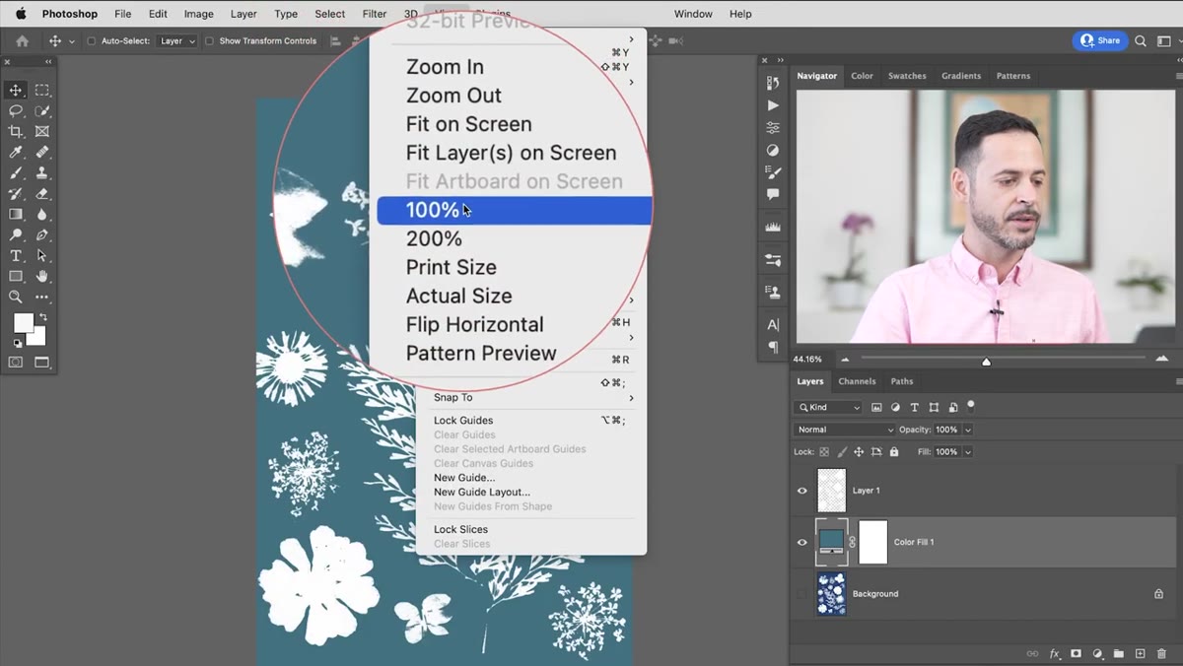Open the Paragraph panel icon
The height and width of the screenshot is (666, 1183).
click(x=773, y=348)
